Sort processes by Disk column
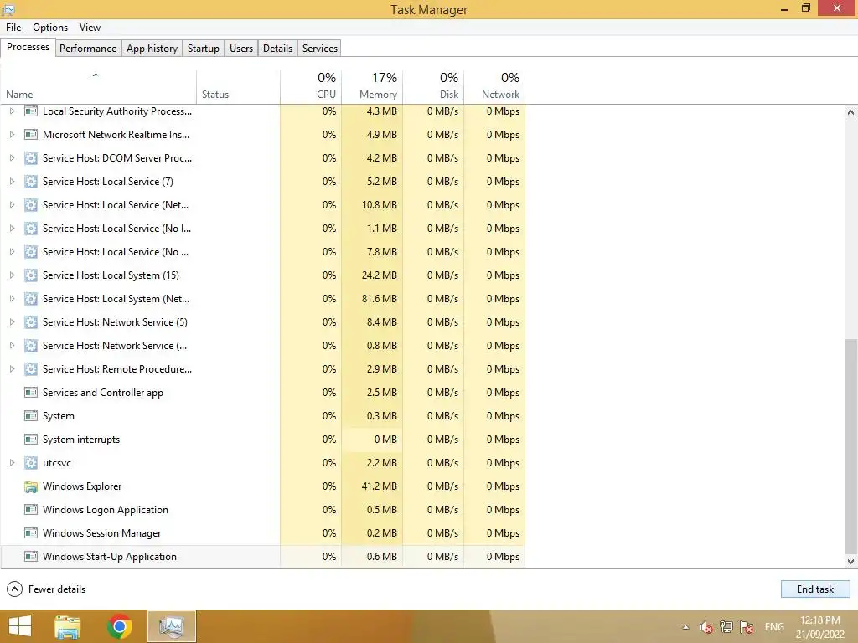Image resolution: width=858 pixels, height=643 pixels. (433, 87)
